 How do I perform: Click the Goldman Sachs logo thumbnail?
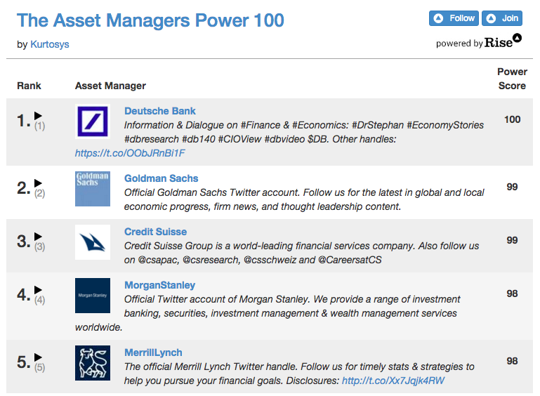[93, 189]
